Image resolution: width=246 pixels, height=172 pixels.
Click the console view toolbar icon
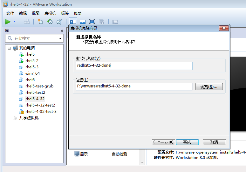[x=115, y=22]
